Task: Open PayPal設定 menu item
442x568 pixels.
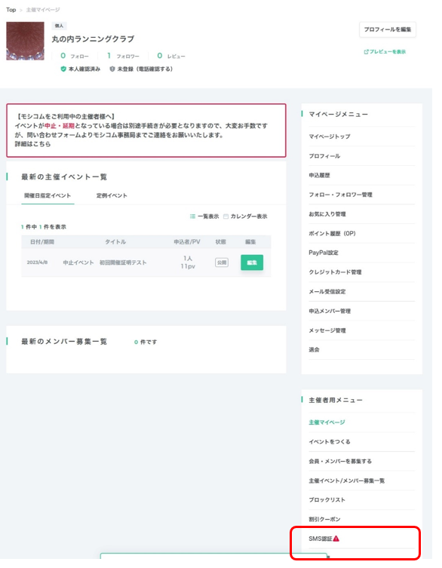Action: [323, 253]
